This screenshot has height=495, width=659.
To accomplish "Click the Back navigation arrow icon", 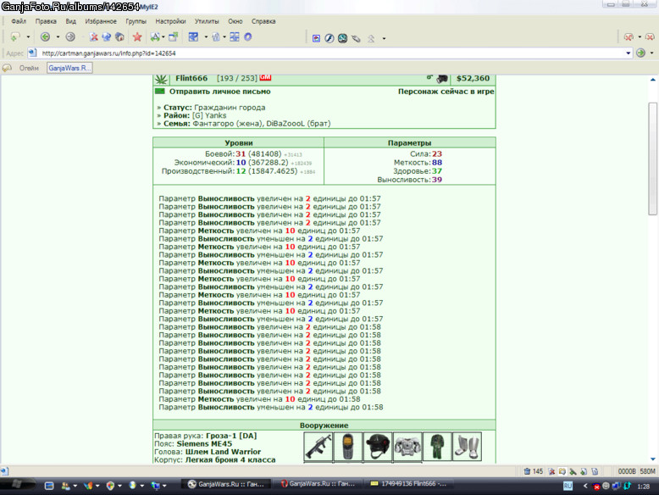I will pyautogui.click(x=45, y=37).
